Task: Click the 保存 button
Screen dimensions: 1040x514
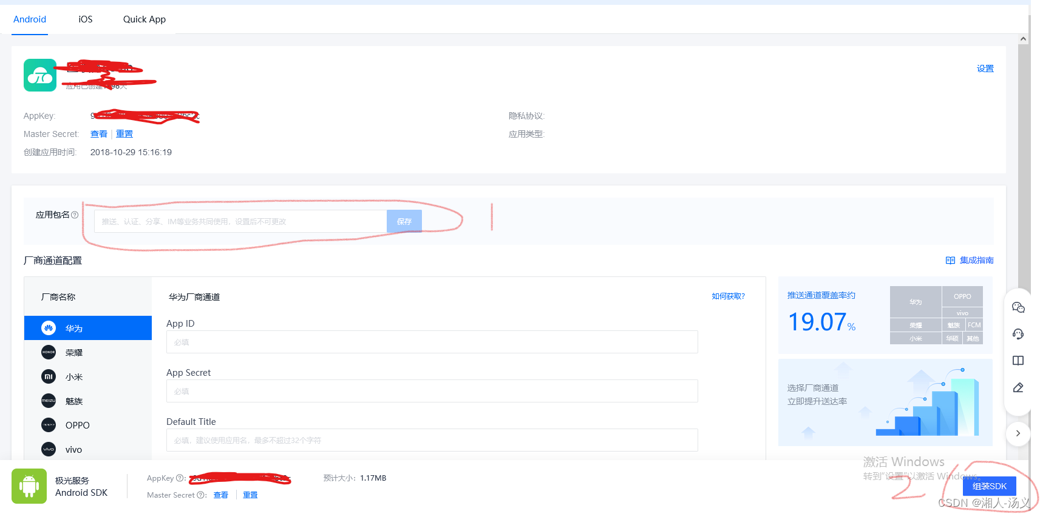Action: pos(404,221)
